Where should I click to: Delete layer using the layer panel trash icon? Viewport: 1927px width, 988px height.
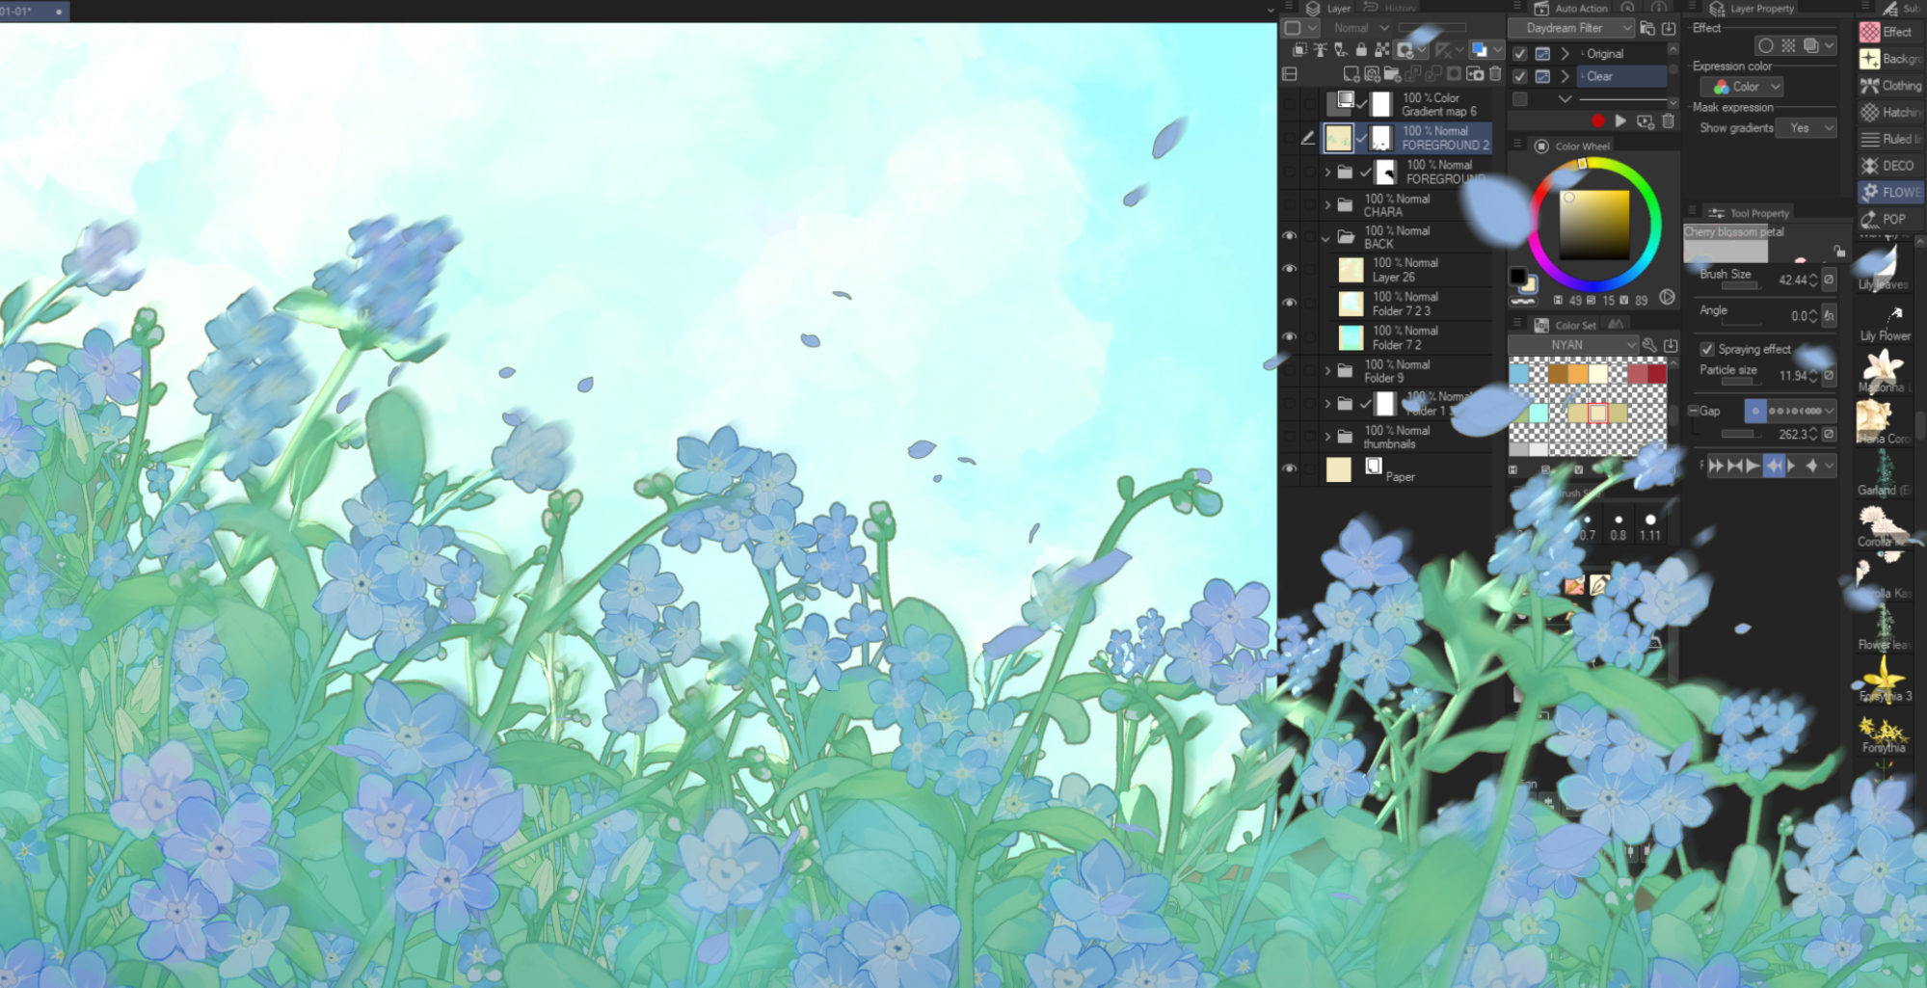click(1495, 74)
